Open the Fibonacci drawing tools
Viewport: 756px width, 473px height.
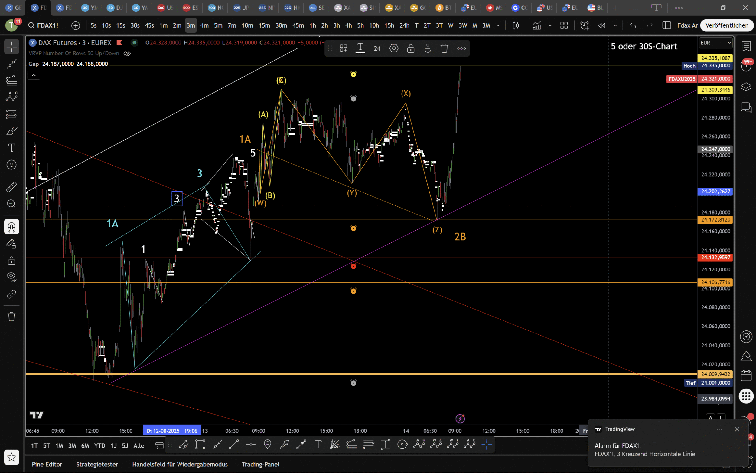click(x=11, y=80)
